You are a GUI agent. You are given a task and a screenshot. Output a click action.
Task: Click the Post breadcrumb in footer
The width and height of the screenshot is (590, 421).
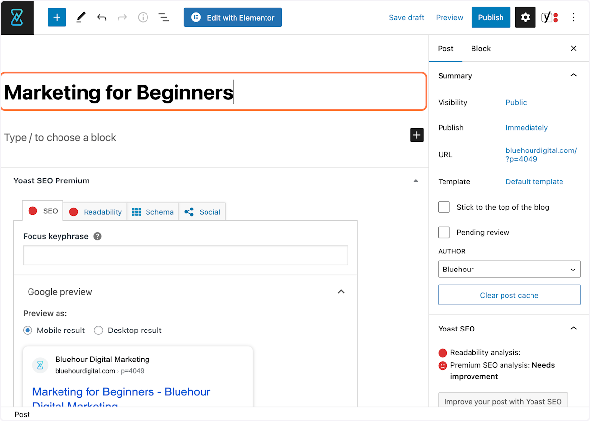pos(22,414)
